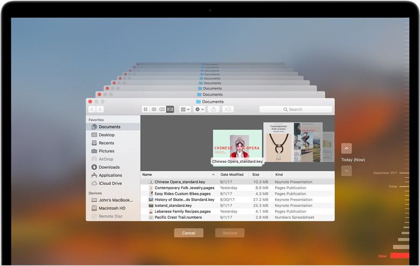Select Contemporary Folk Jewelry.pages file
The height and width of the screenshot is (266, 420).
[x=237, y=188]
